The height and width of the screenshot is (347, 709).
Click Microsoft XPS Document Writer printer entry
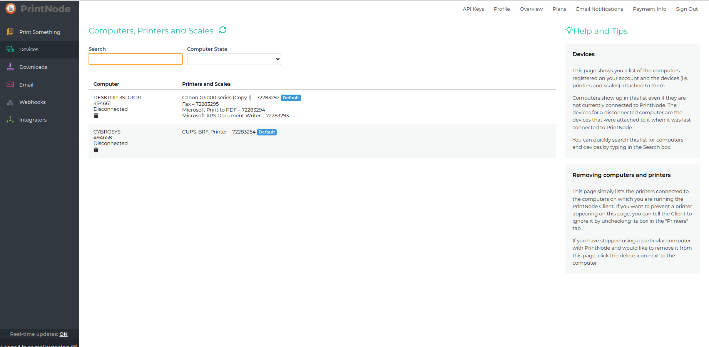click(236, 115)
